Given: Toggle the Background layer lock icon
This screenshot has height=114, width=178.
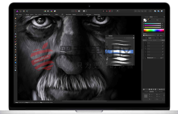Looking at the screenshot, I should 161,58.
